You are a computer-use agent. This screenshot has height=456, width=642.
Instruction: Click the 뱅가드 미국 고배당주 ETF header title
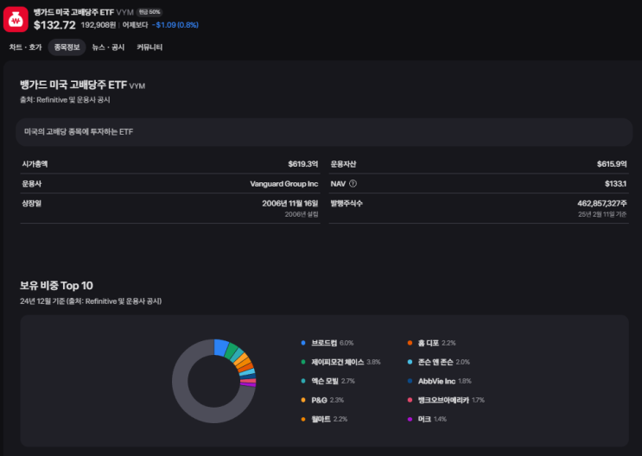[73, 12]
